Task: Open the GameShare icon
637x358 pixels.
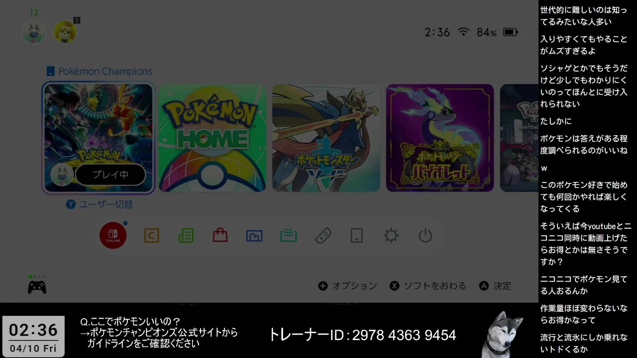Action: [289, 235]
